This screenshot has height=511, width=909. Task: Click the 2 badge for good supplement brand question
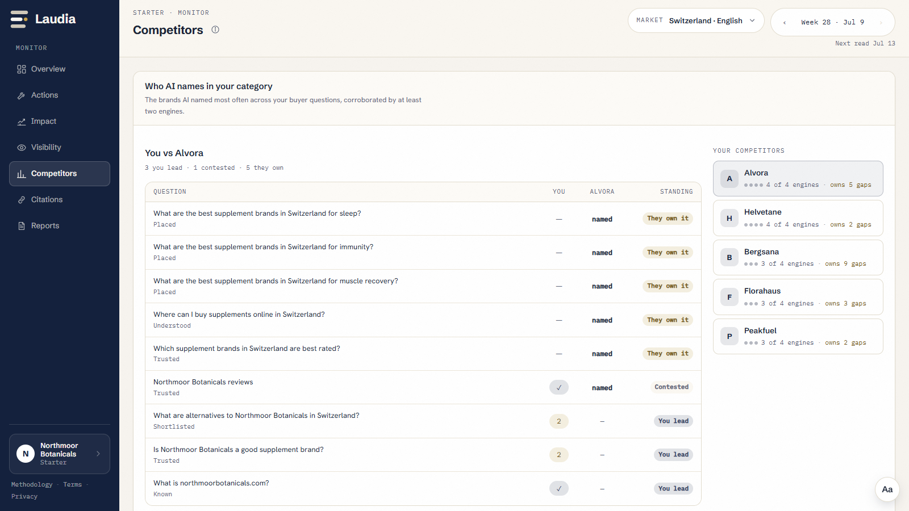pos(559,455)
